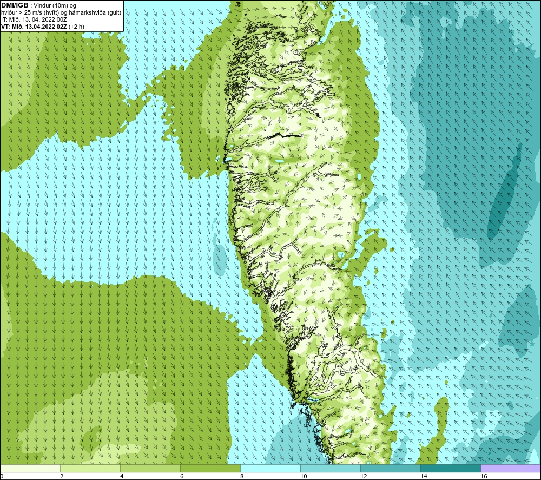The image size is (541, 480).
Task: Click the pale yellow 0–2 m/s legend swatch
Action: [x=30, y=468]
